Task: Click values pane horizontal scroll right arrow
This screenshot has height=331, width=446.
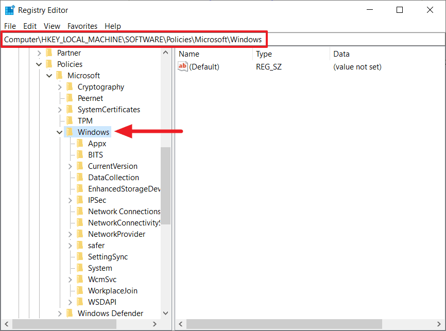Action: point(439,324)
